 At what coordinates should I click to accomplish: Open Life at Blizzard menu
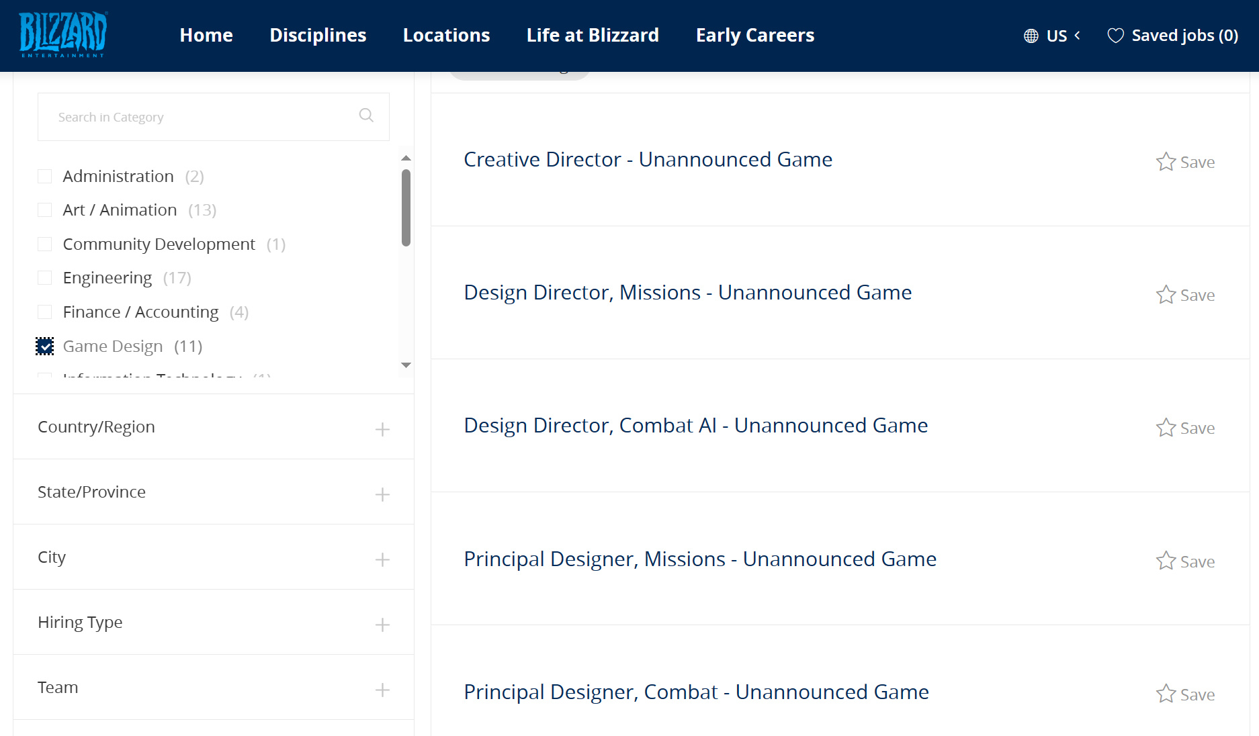click(593, 35)
